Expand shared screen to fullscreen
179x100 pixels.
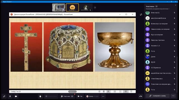click(x=141, y=14)
